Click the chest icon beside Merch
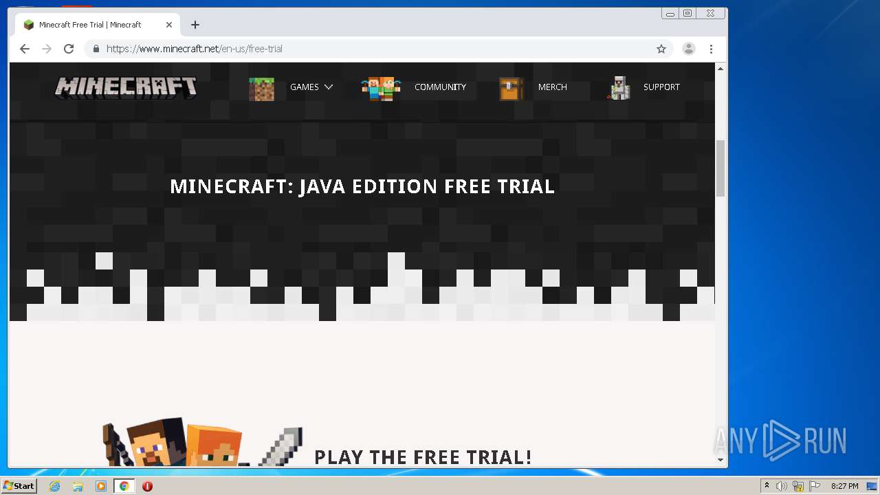The image size is (880, 495). tap(510, 89)
